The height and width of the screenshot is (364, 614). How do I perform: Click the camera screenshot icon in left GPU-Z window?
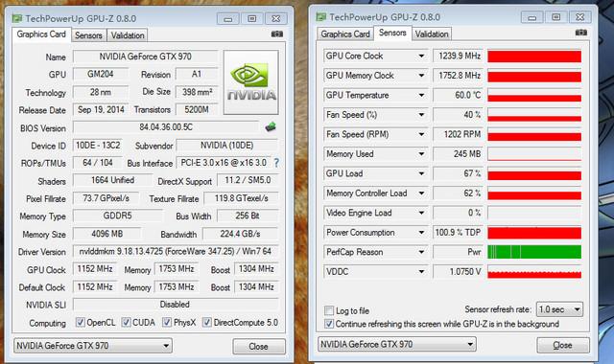(x=277, y=34)
